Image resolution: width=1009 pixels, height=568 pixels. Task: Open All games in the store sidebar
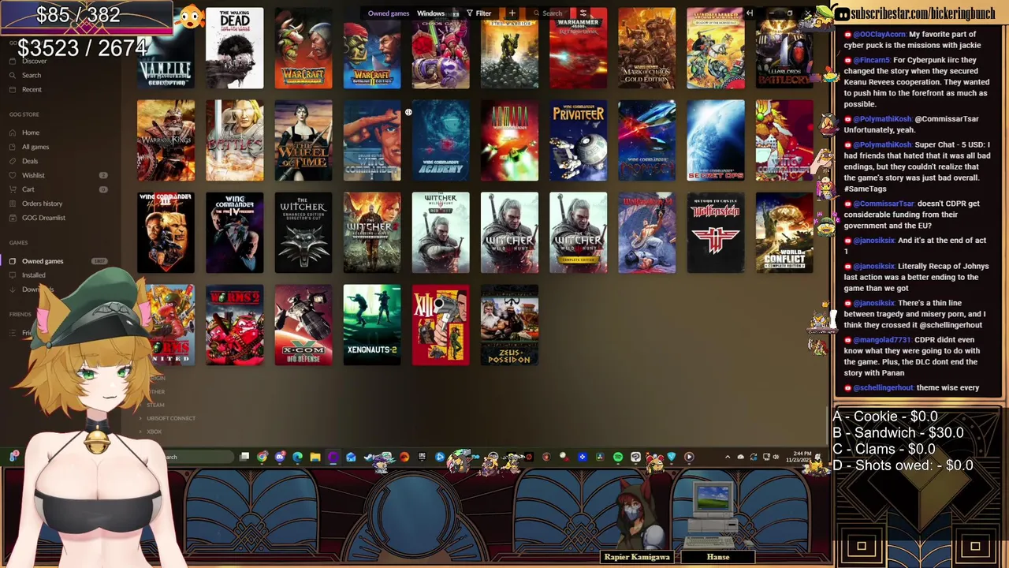tap(35, 147)
